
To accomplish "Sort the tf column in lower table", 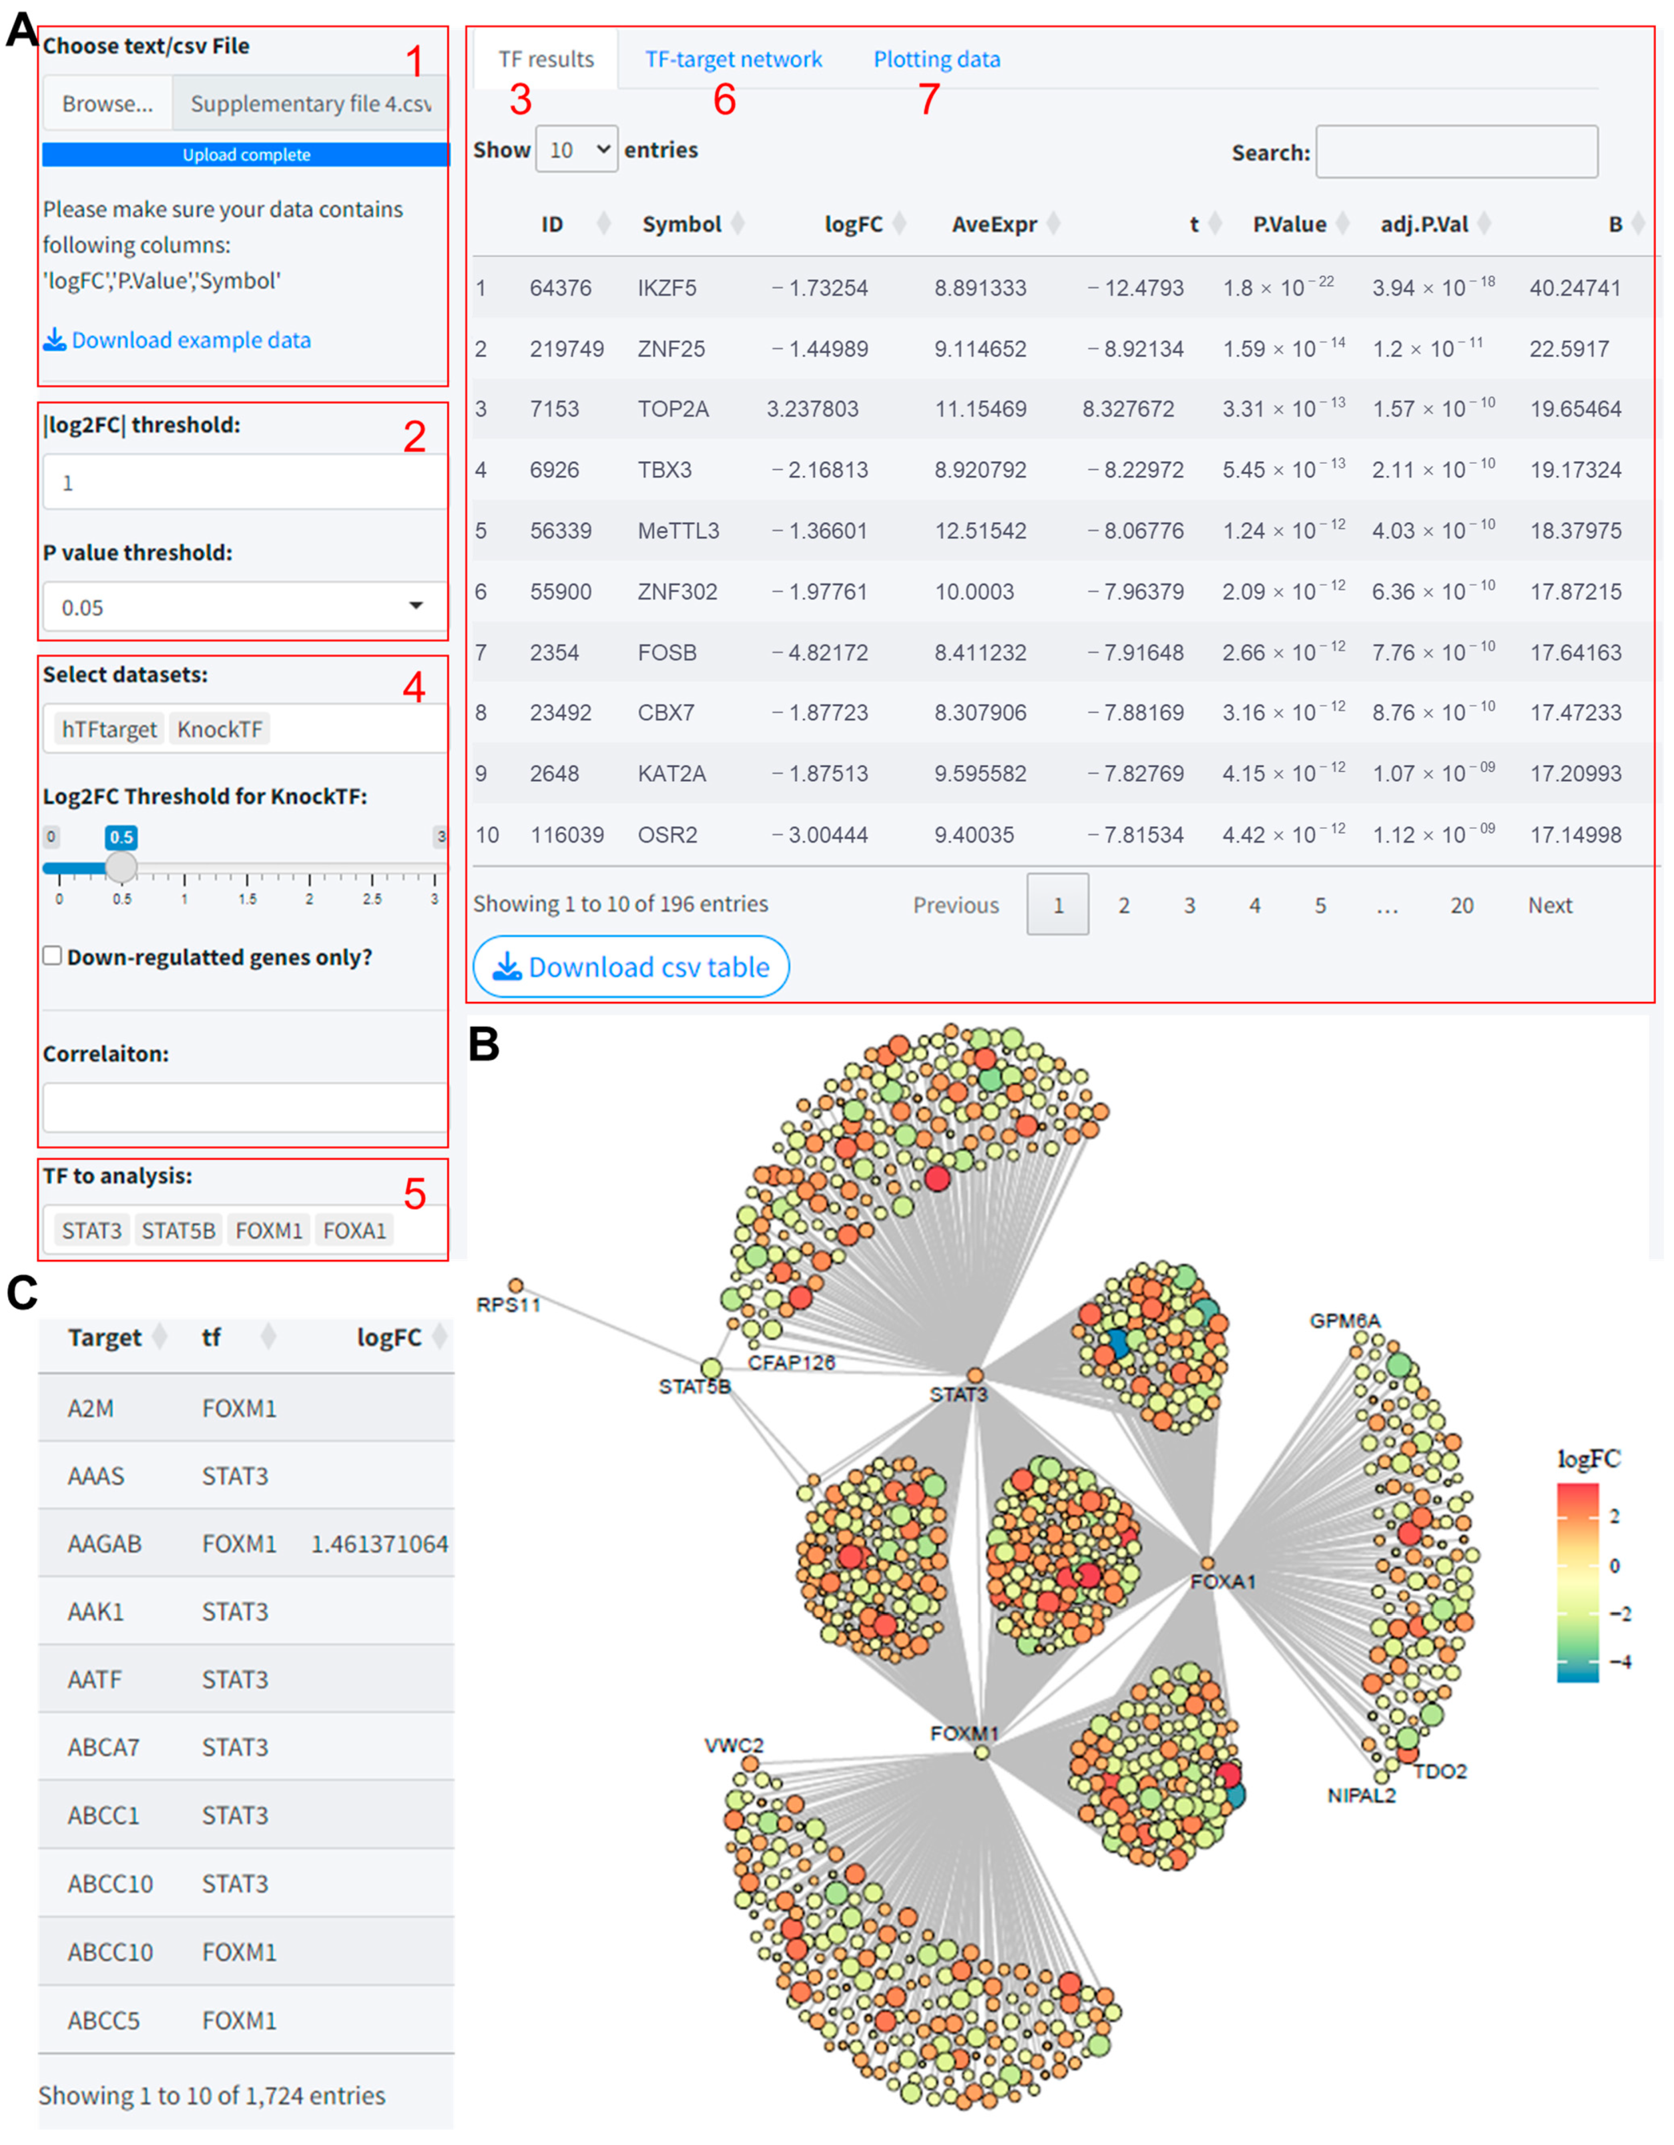I will (268, 1337).
